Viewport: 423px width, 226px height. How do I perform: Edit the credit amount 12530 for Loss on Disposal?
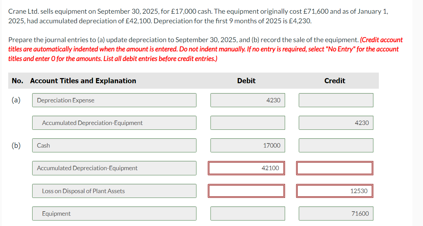pyautogui.click(x=335, y=191)
